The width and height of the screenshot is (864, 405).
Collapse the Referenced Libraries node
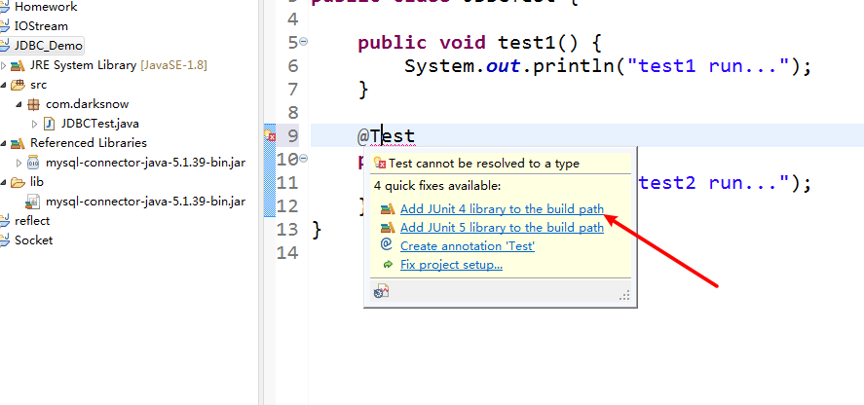pos(4,143)
